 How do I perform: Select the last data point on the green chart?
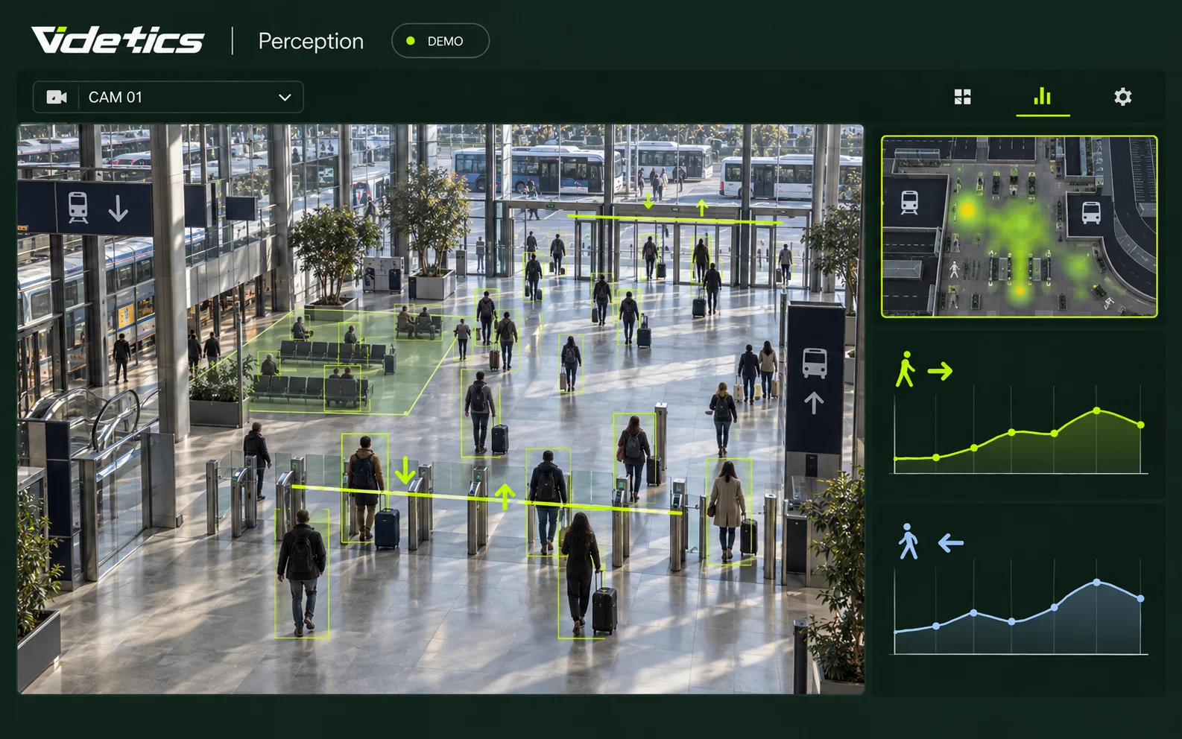click(1141, 425)
